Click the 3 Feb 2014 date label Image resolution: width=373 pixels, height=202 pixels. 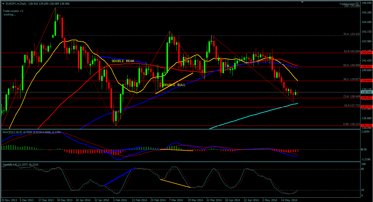coord(120,200)
